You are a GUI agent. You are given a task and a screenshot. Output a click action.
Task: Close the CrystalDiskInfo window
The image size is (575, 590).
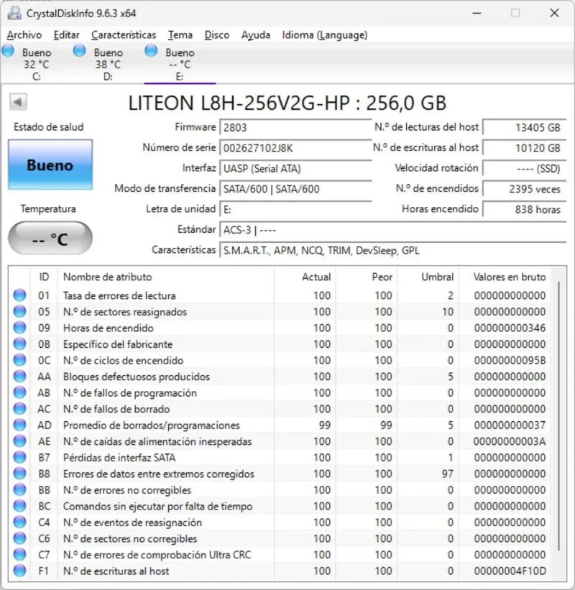(554, 13)
